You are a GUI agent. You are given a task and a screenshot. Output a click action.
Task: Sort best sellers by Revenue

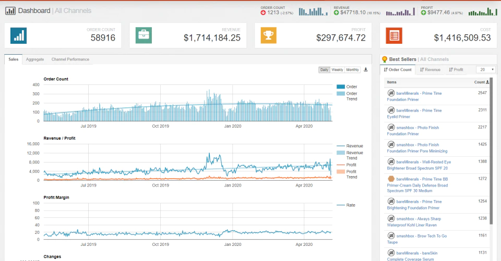(430, 70)
